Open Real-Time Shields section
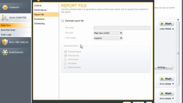 [x=15, y=42]
